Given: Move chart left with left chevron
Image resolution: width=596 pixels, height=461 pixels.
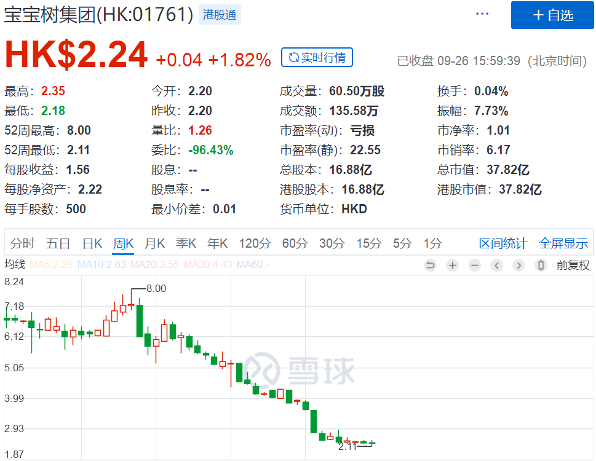Looking at the screenshot, I should [x=496, y=265].
